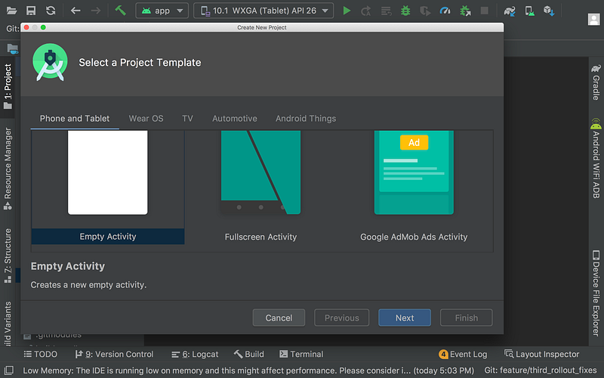Navigate forward with the right arrow
Image resolution: width=604 pixels, height=378 pixels.
click(x=96, y=11)
